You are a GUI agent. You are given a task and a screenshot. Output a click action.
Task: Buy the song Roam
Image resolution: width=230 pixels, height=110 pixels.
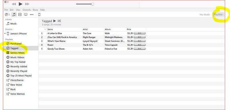[140, 45]
